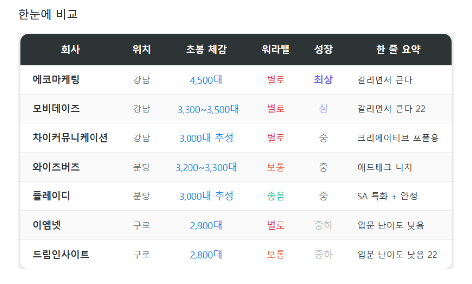This screenshot has width=472, height=284.
Task: Click the summary 'SA 특화 + 안정'
Action: [387, 196]
